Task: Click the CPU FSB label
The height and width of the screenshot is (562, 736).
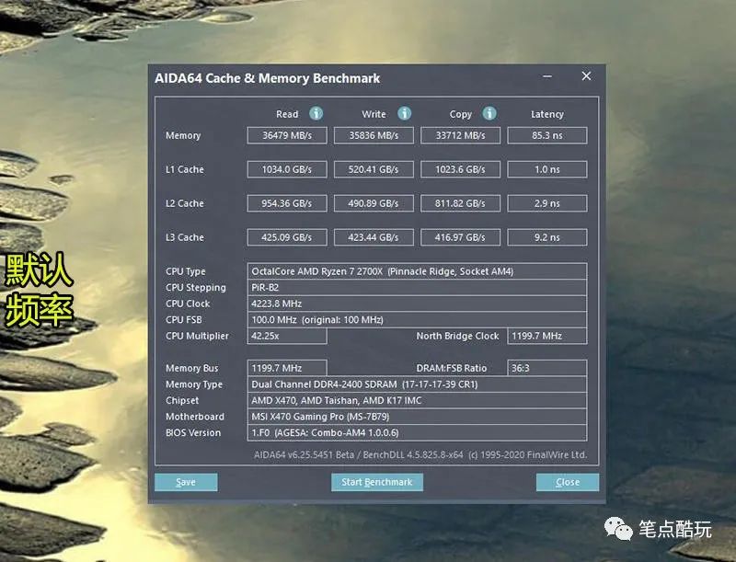Action: tap(183, 320)
